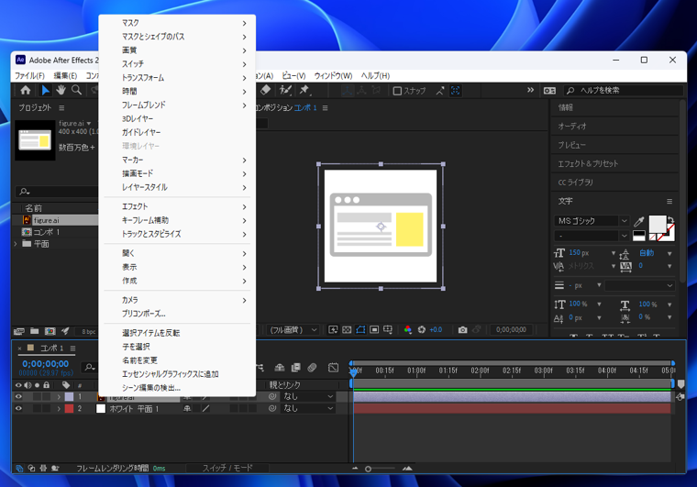697x487 pixels.
Task: Click the 0;00;00;00 current time display in timeline
Action: (x=45, y=363)
